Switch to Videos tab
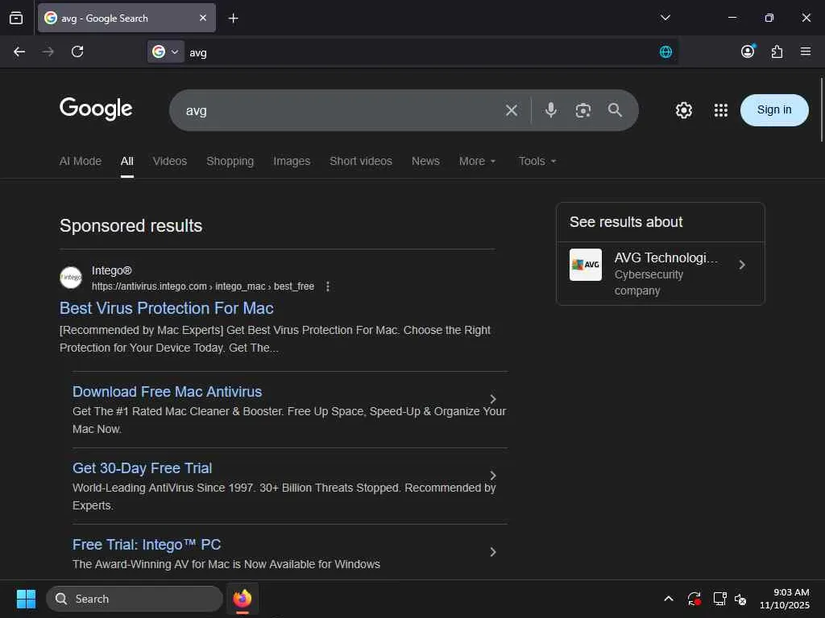 tap(169, 161)
